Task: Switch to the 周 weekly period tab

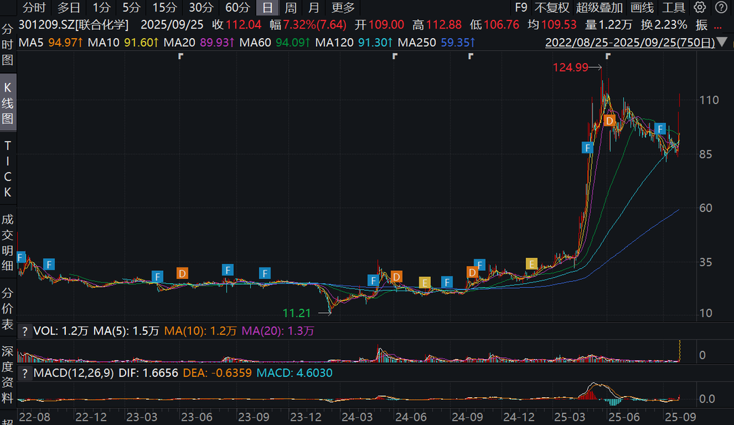Action: [x=290, y=8]
